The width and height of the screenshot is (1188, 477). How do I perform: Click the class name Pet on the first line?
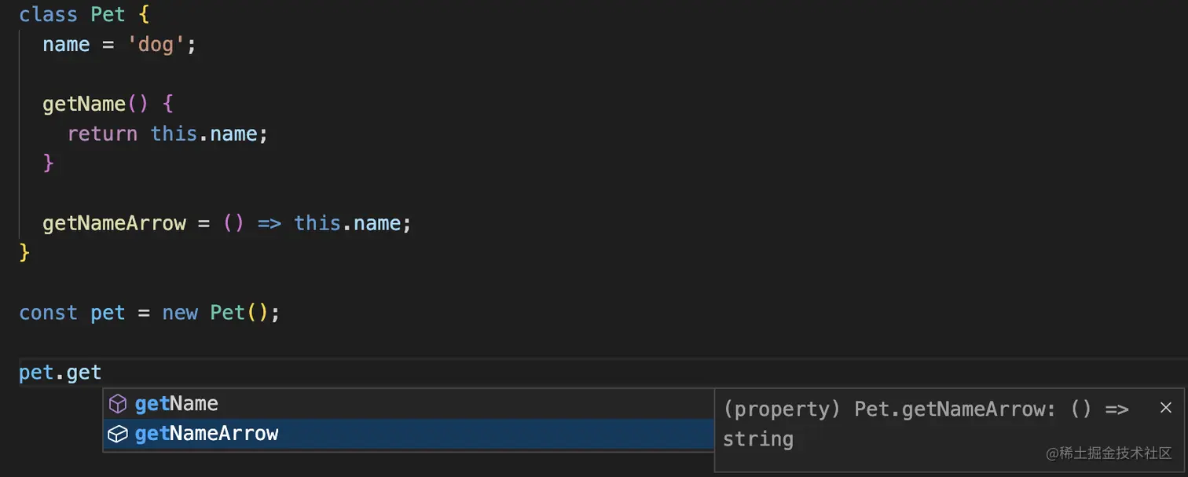click(x=108, y=14)
